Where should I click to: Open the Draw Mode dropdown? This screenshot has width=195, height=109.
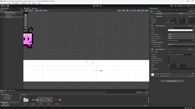coord(181,34)
